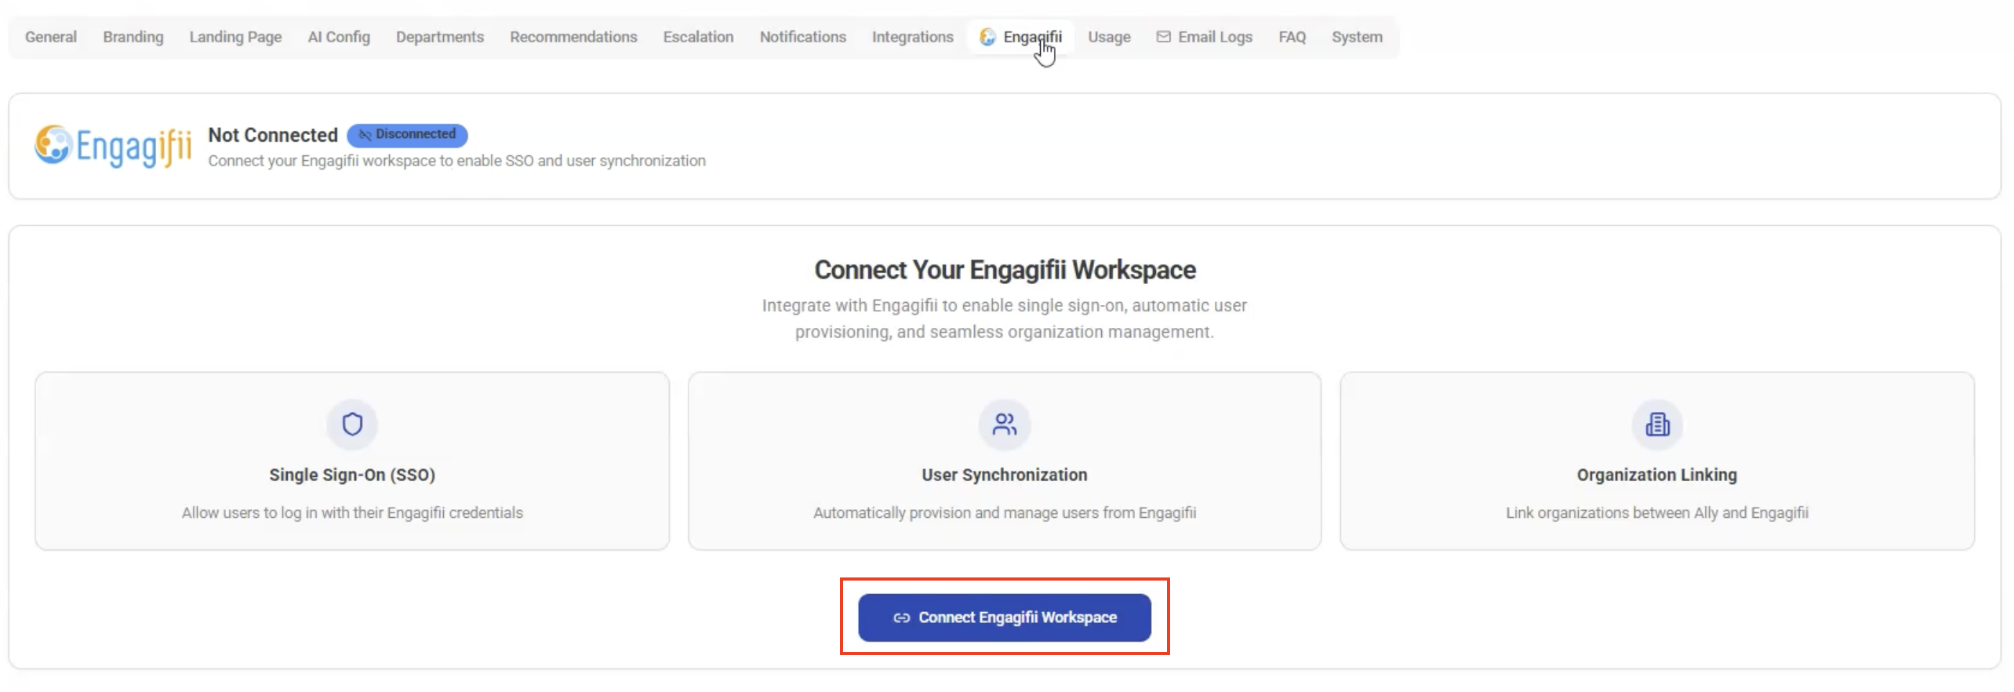The image size is (2014, 692).
Task: Open the General settings tab
Action: (51, 37)
